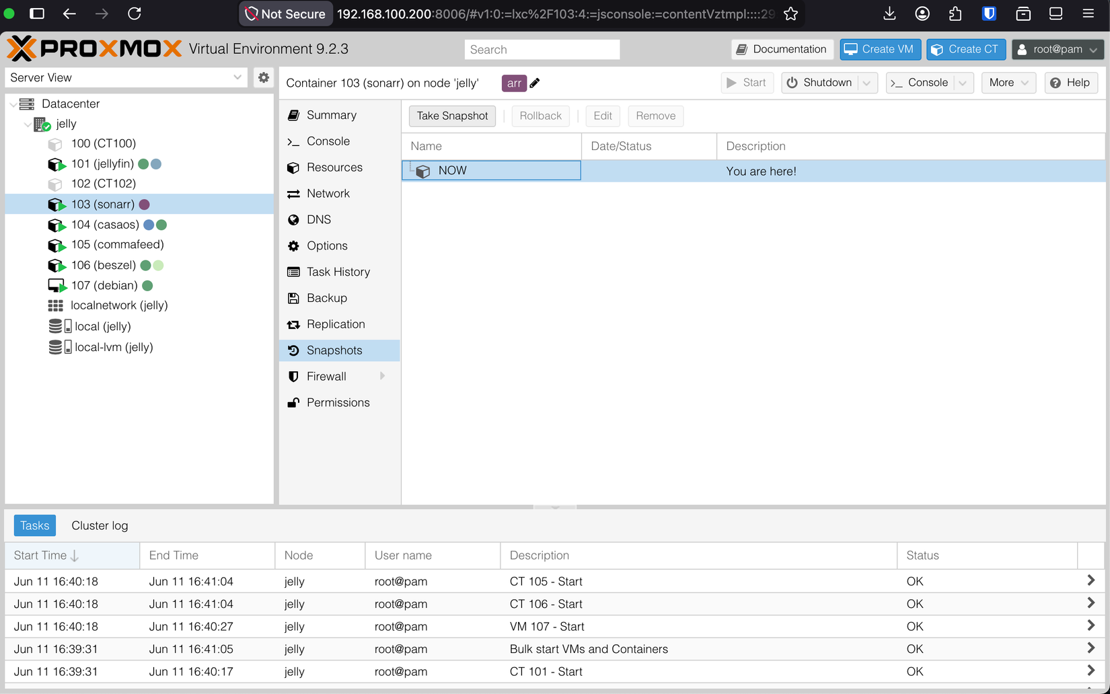Collapse the Datacenter tree node
The height and width of the screenshot is (694, 1110).
pyautogui.click(x=13, y=104)
